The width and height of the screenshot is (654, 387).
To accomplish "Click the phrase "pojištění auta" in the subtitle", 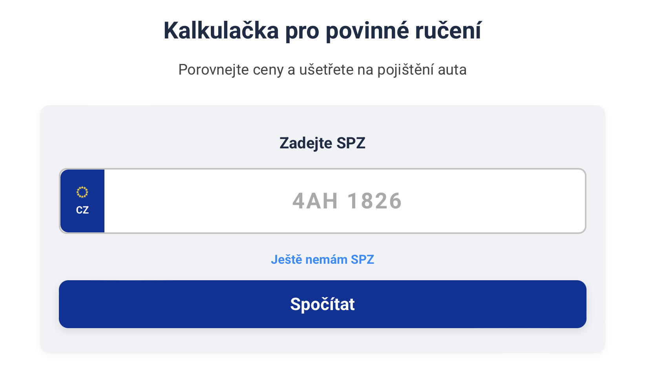I will point(422,69).
